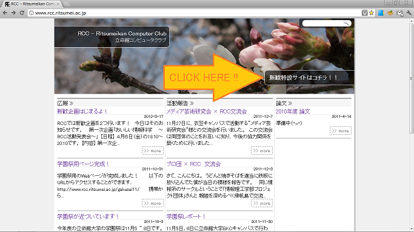Viewport: 414px width, 232px height.
Task: Open the 論文 » section heading
Action: click(284, 103)
